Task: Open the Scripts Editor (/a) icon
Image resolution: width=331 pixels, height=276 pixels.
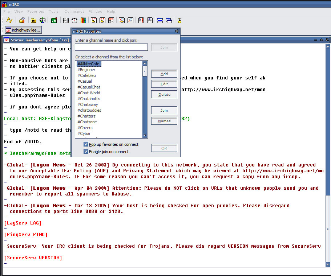Action: click(x=54, y=20)
